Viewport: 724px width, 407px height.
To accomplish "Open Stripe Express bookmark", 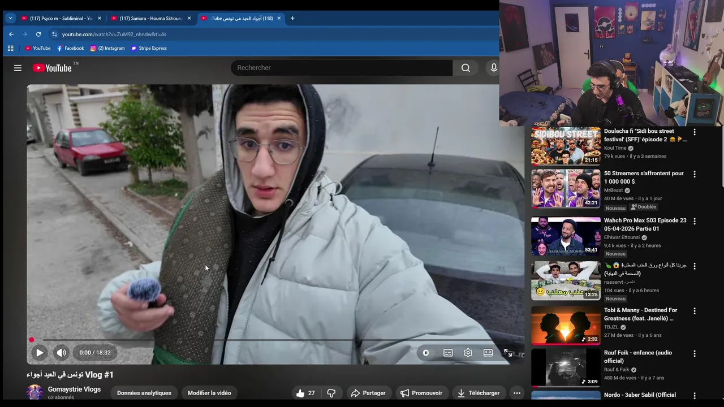I will point(149,48).
